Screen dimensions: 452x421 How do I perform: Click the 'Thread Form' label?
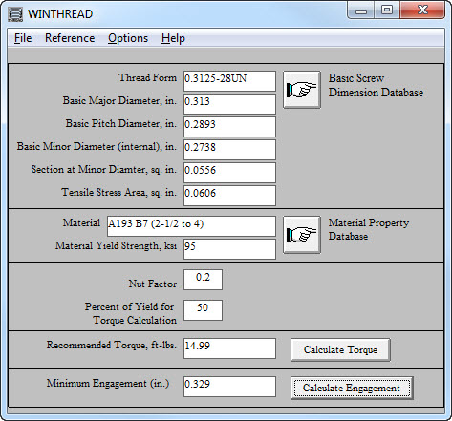point(147,78)
